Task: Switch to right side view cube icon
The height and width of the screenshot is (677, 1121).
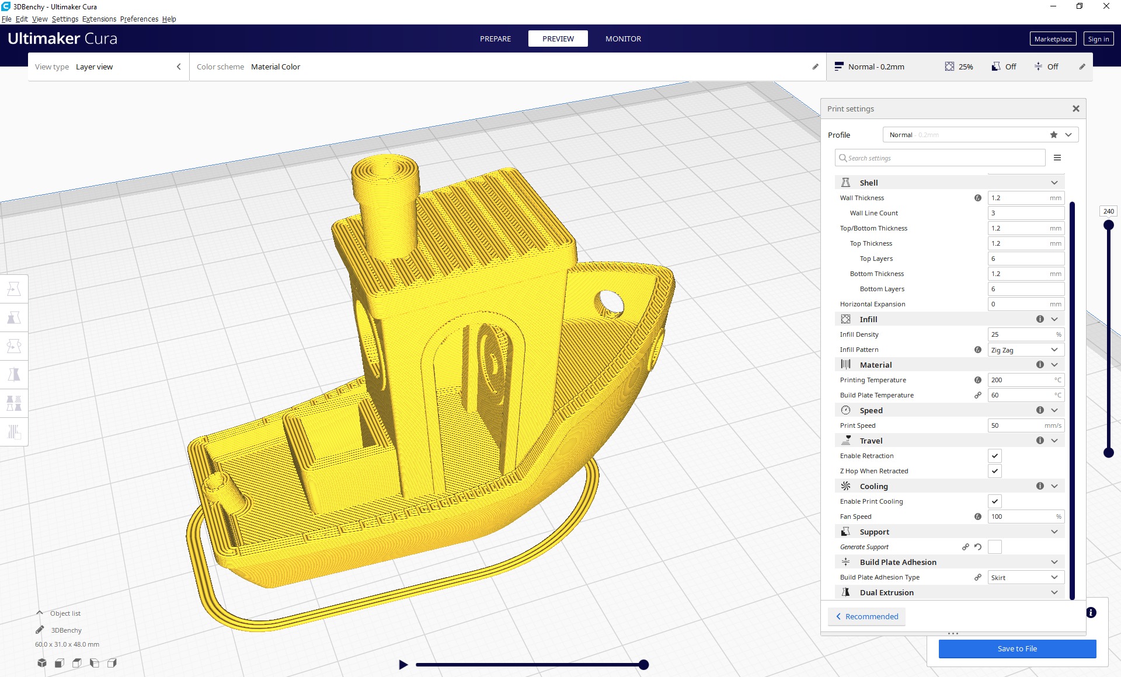Action: 112,662
